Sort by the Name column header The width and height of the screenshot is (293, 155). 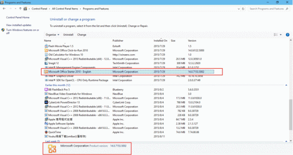pyautogui.click(x=48, y=41)
